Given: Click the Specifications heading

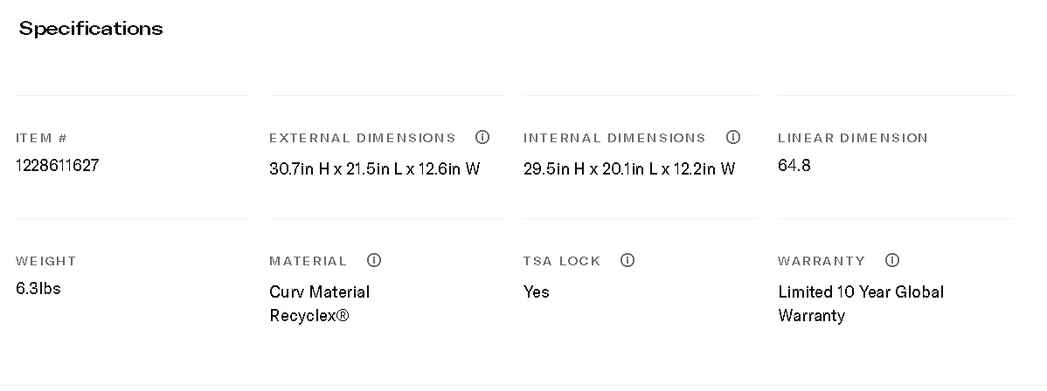Looking at the screenshot, I should point(91,29).
